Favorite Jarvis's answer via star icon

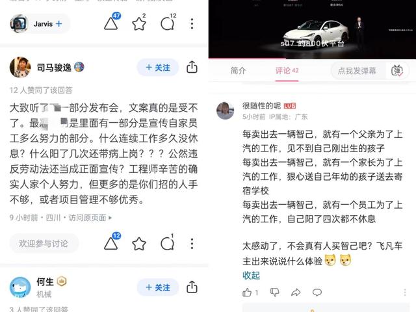pos(139,23)
